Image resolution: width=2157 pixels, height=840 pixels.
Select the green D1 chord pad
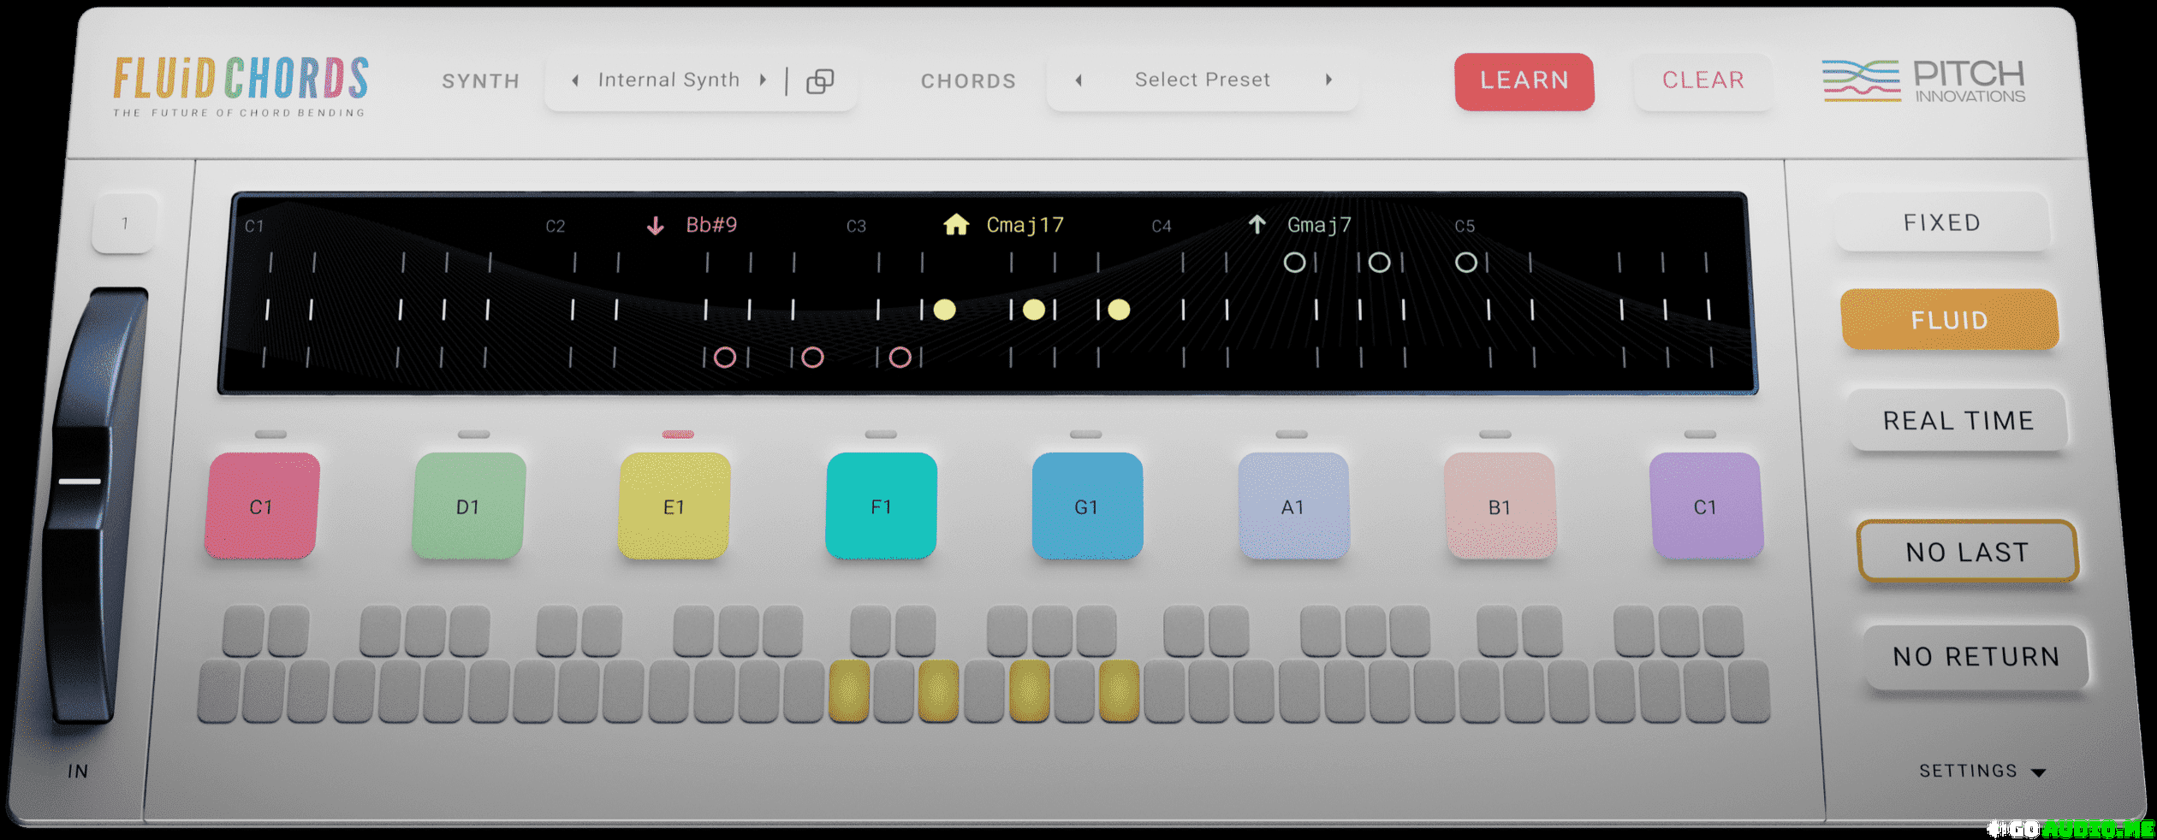[x=468, y=506]
